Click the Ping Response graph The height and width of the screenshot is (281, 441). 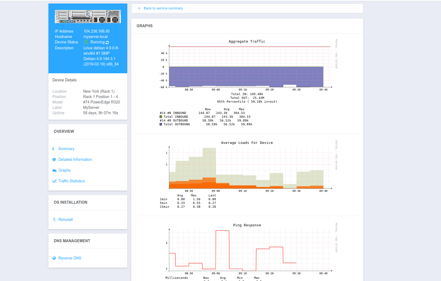click(247, 252)
